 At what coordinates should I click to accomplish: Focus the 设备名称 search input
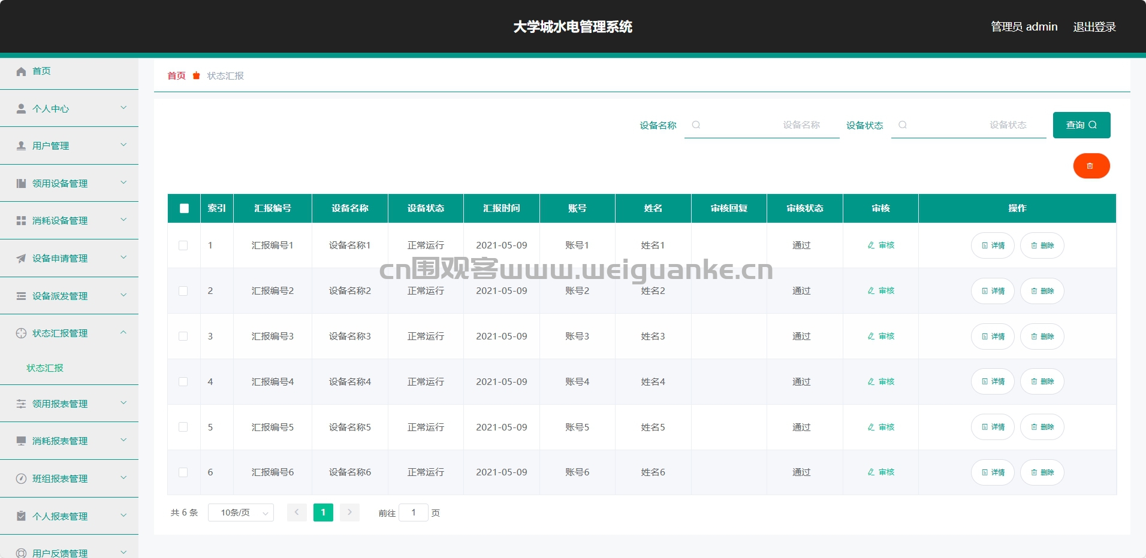pos(762,125)
